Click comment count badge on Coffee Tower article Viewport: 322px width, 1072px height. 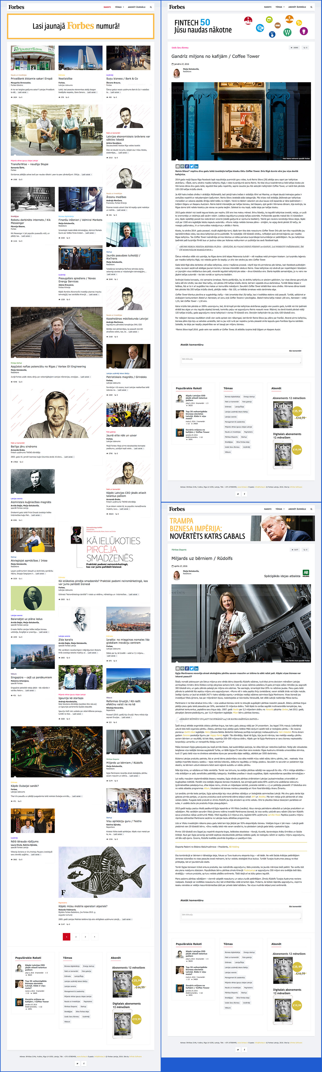[305, 47]
